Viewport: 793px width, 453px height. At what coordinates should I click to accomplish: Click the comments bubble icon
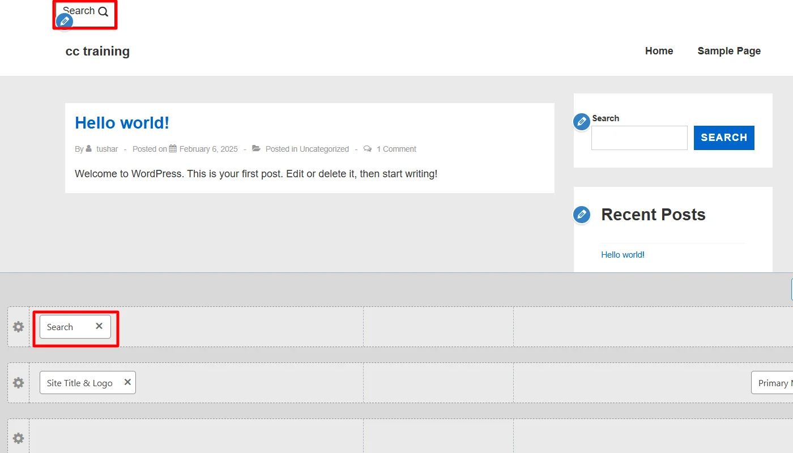point(368,149)
